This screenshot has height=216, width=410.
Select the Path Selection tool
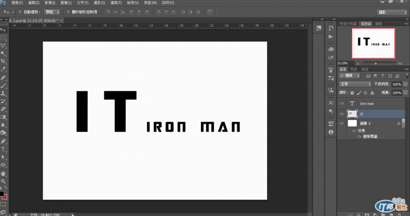[x=3, y=157]
